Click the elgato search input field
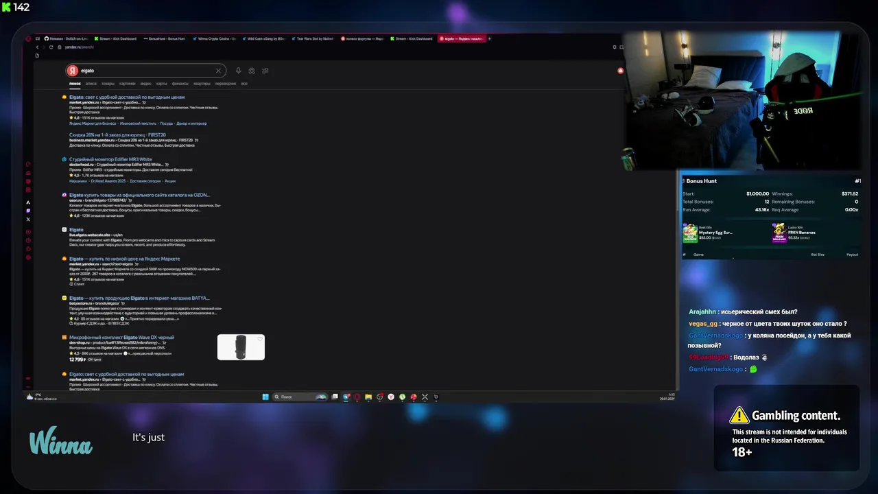Image resolution: width=878 pixels, height=494 pixels. pos(146,71)
